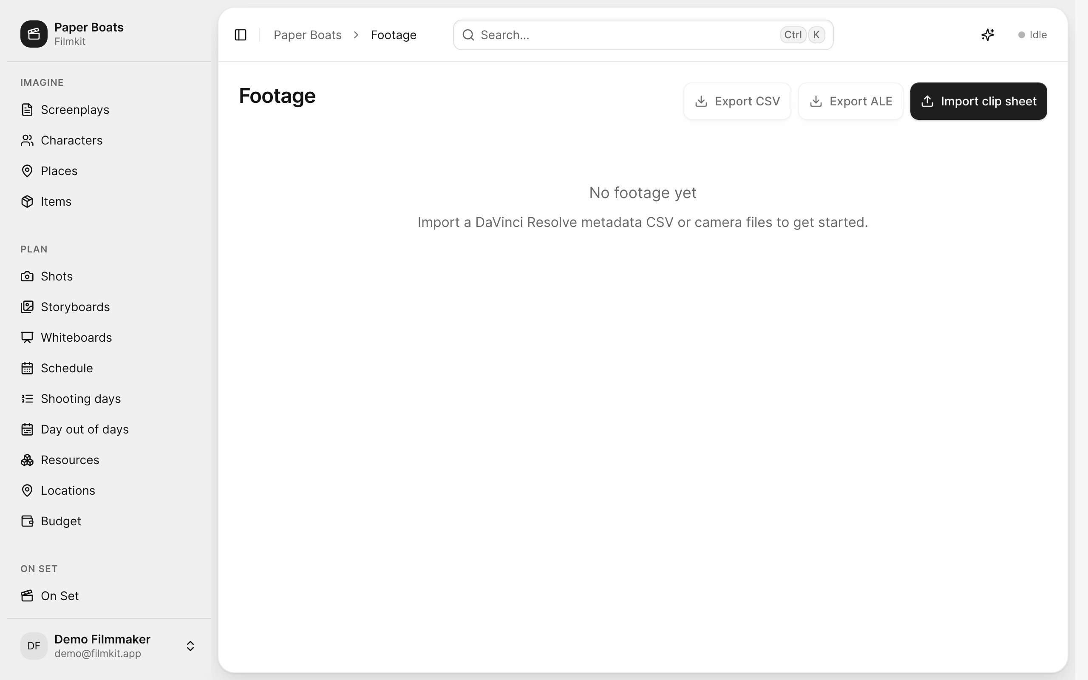Click the Idle status indicator
This screenshot has height=680, width=1088.
pos(1032,34)
